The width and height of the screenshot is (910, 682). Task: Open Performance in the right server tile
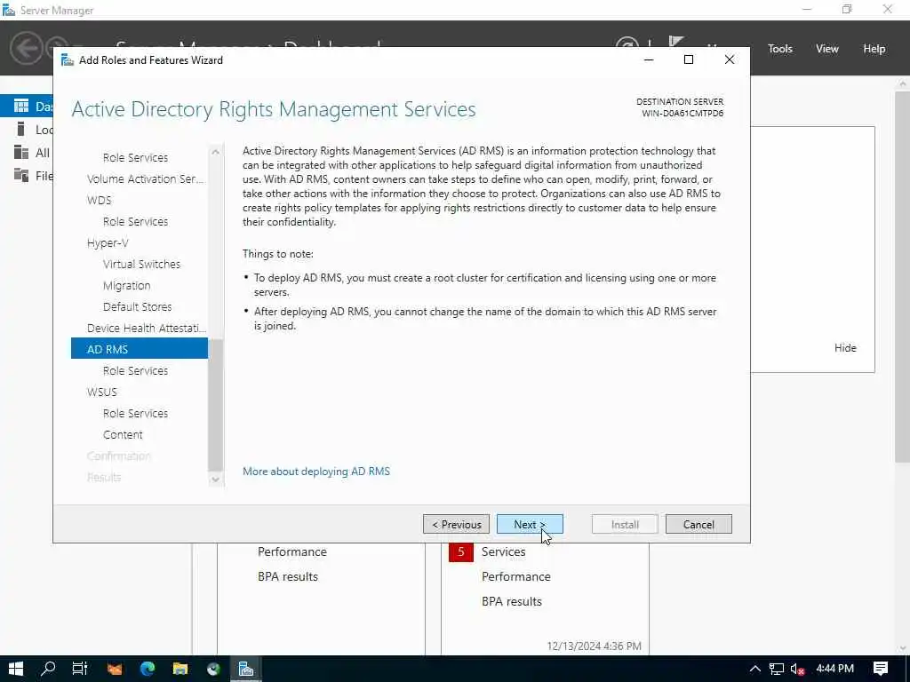click(516, 576)
